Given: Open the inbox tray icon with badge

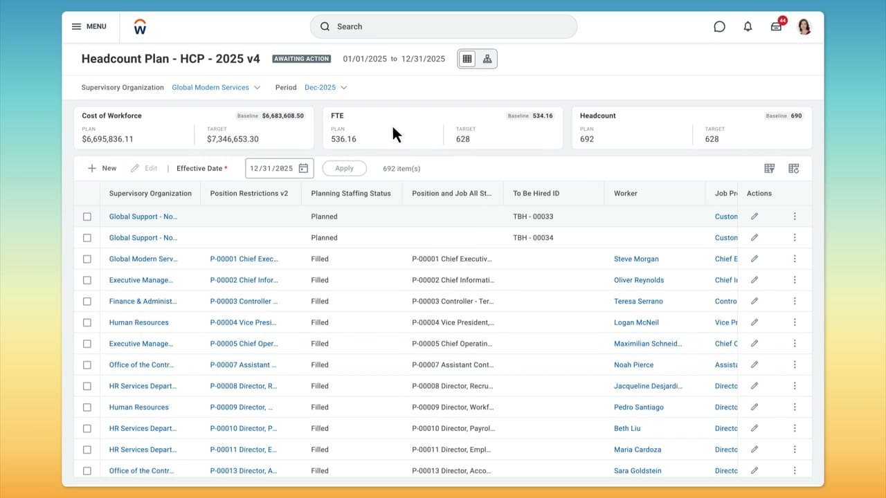Looking at the screenshot, I should [x=777, y=26].
